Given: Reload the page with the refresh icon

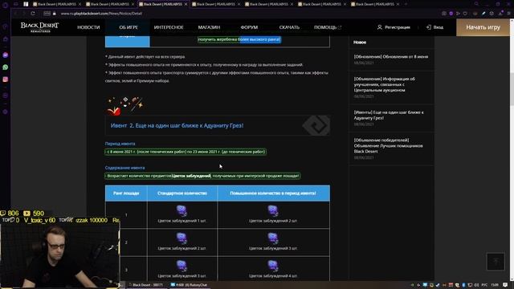Looking at the screenshot, I should [33, 14].
